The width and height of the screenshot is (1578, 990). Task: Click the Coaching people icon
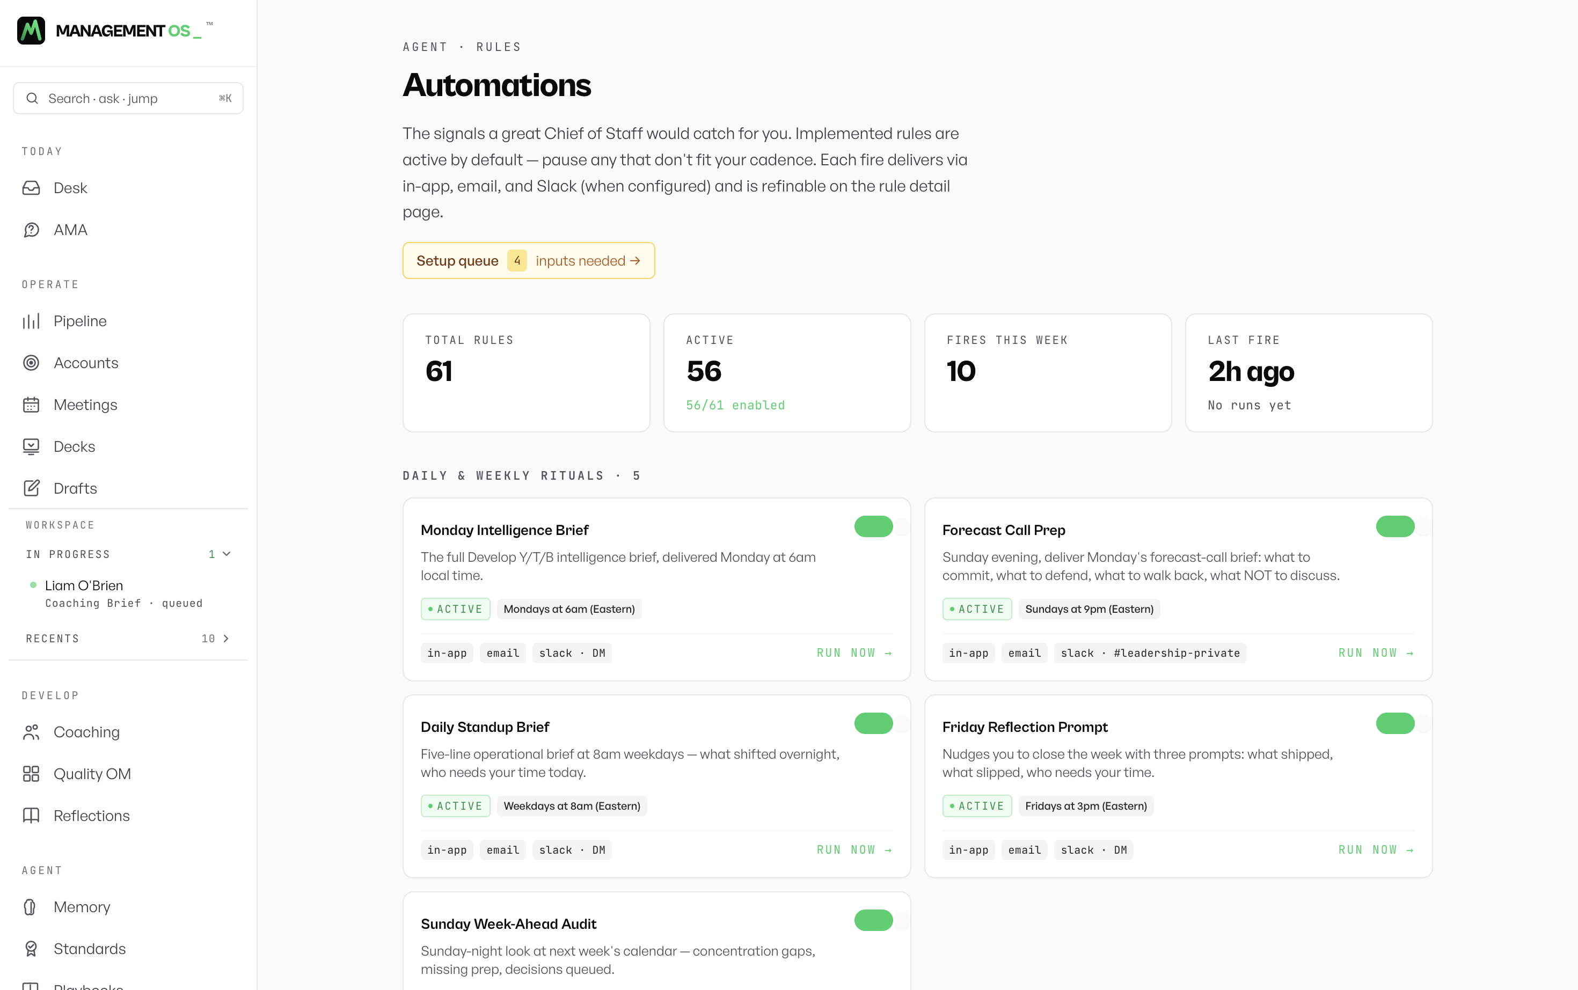(31, 732)
